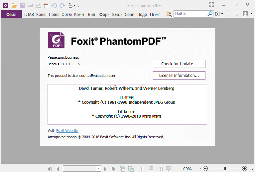Select continuous facing view mode
The image size is (255, 172).
tap(169, 169)
